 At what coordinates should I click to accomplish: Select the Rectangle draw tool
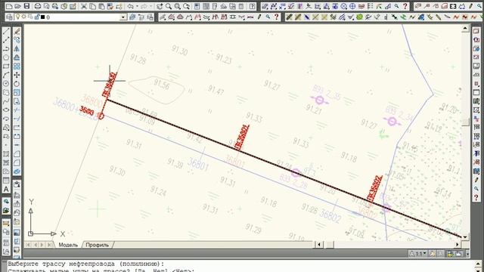click(6, 66)
